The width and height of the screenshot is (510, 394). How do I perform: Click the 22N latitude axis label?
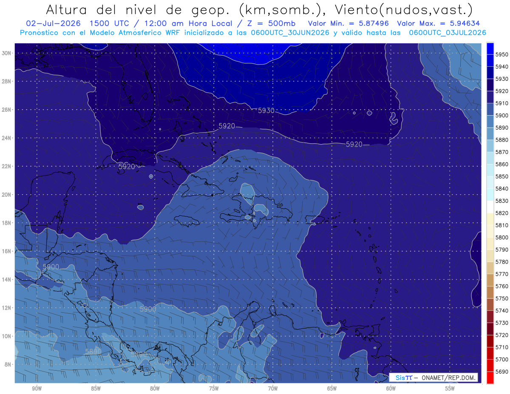6,166
